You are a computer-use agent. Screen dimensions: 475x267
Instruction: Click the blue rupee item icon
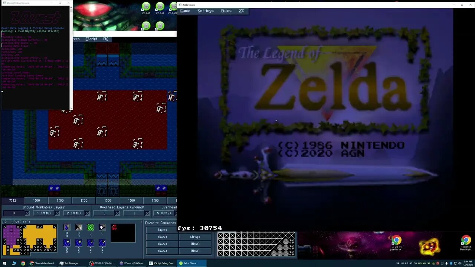[x=67, y=227]
